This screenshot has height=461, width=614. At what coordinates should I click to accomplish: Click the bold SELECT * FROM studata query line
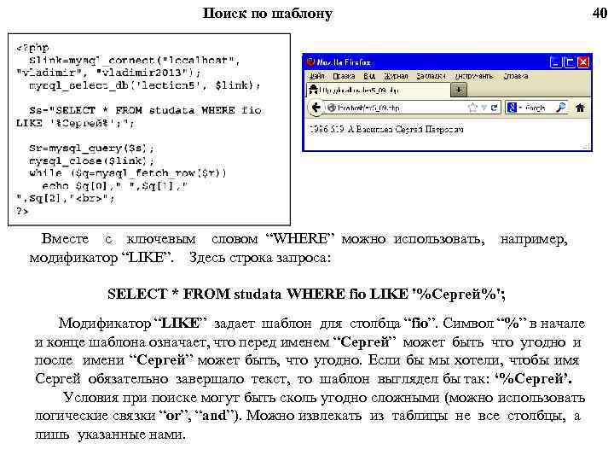coord(306,294)
